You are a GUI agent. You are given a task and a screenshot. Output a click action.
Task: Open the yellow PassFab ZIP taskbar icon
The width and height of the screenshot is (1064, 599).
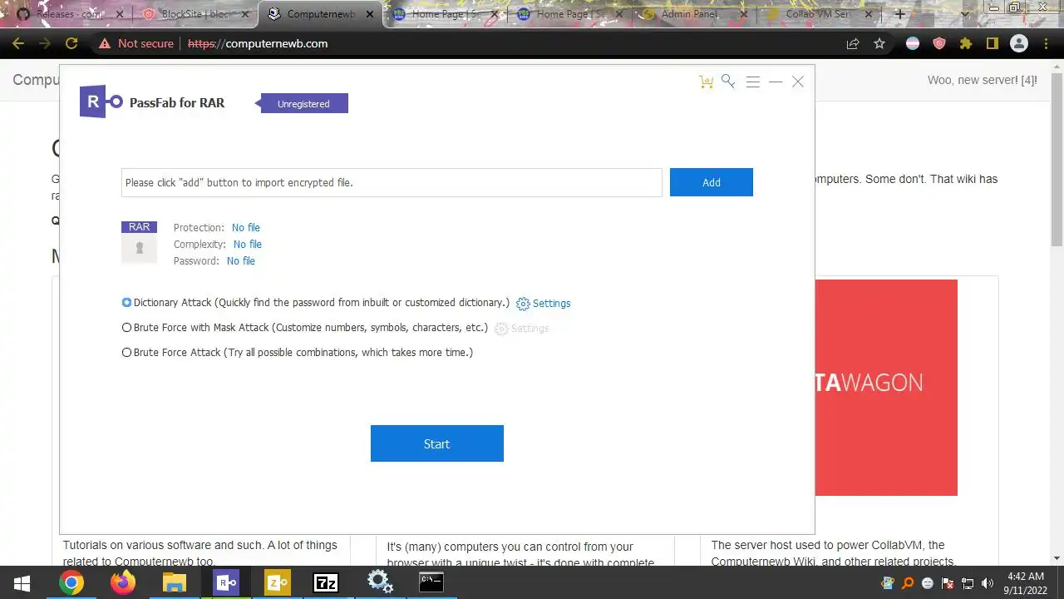coord(277,583)
